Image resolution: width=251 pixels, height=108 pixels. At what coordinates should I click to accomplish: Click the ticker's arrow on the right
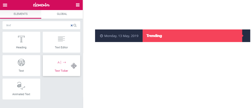[x=243, y=36]
